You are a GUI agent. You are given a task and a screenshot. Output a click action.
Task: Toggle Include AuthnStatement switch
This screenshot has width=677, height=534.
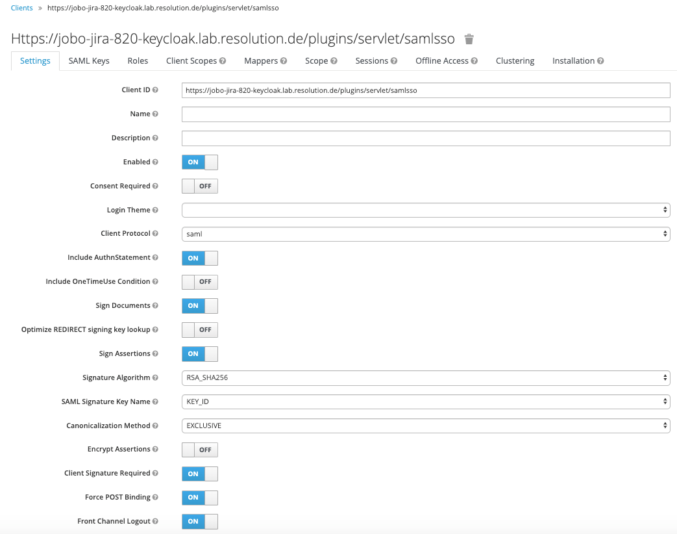200,259
